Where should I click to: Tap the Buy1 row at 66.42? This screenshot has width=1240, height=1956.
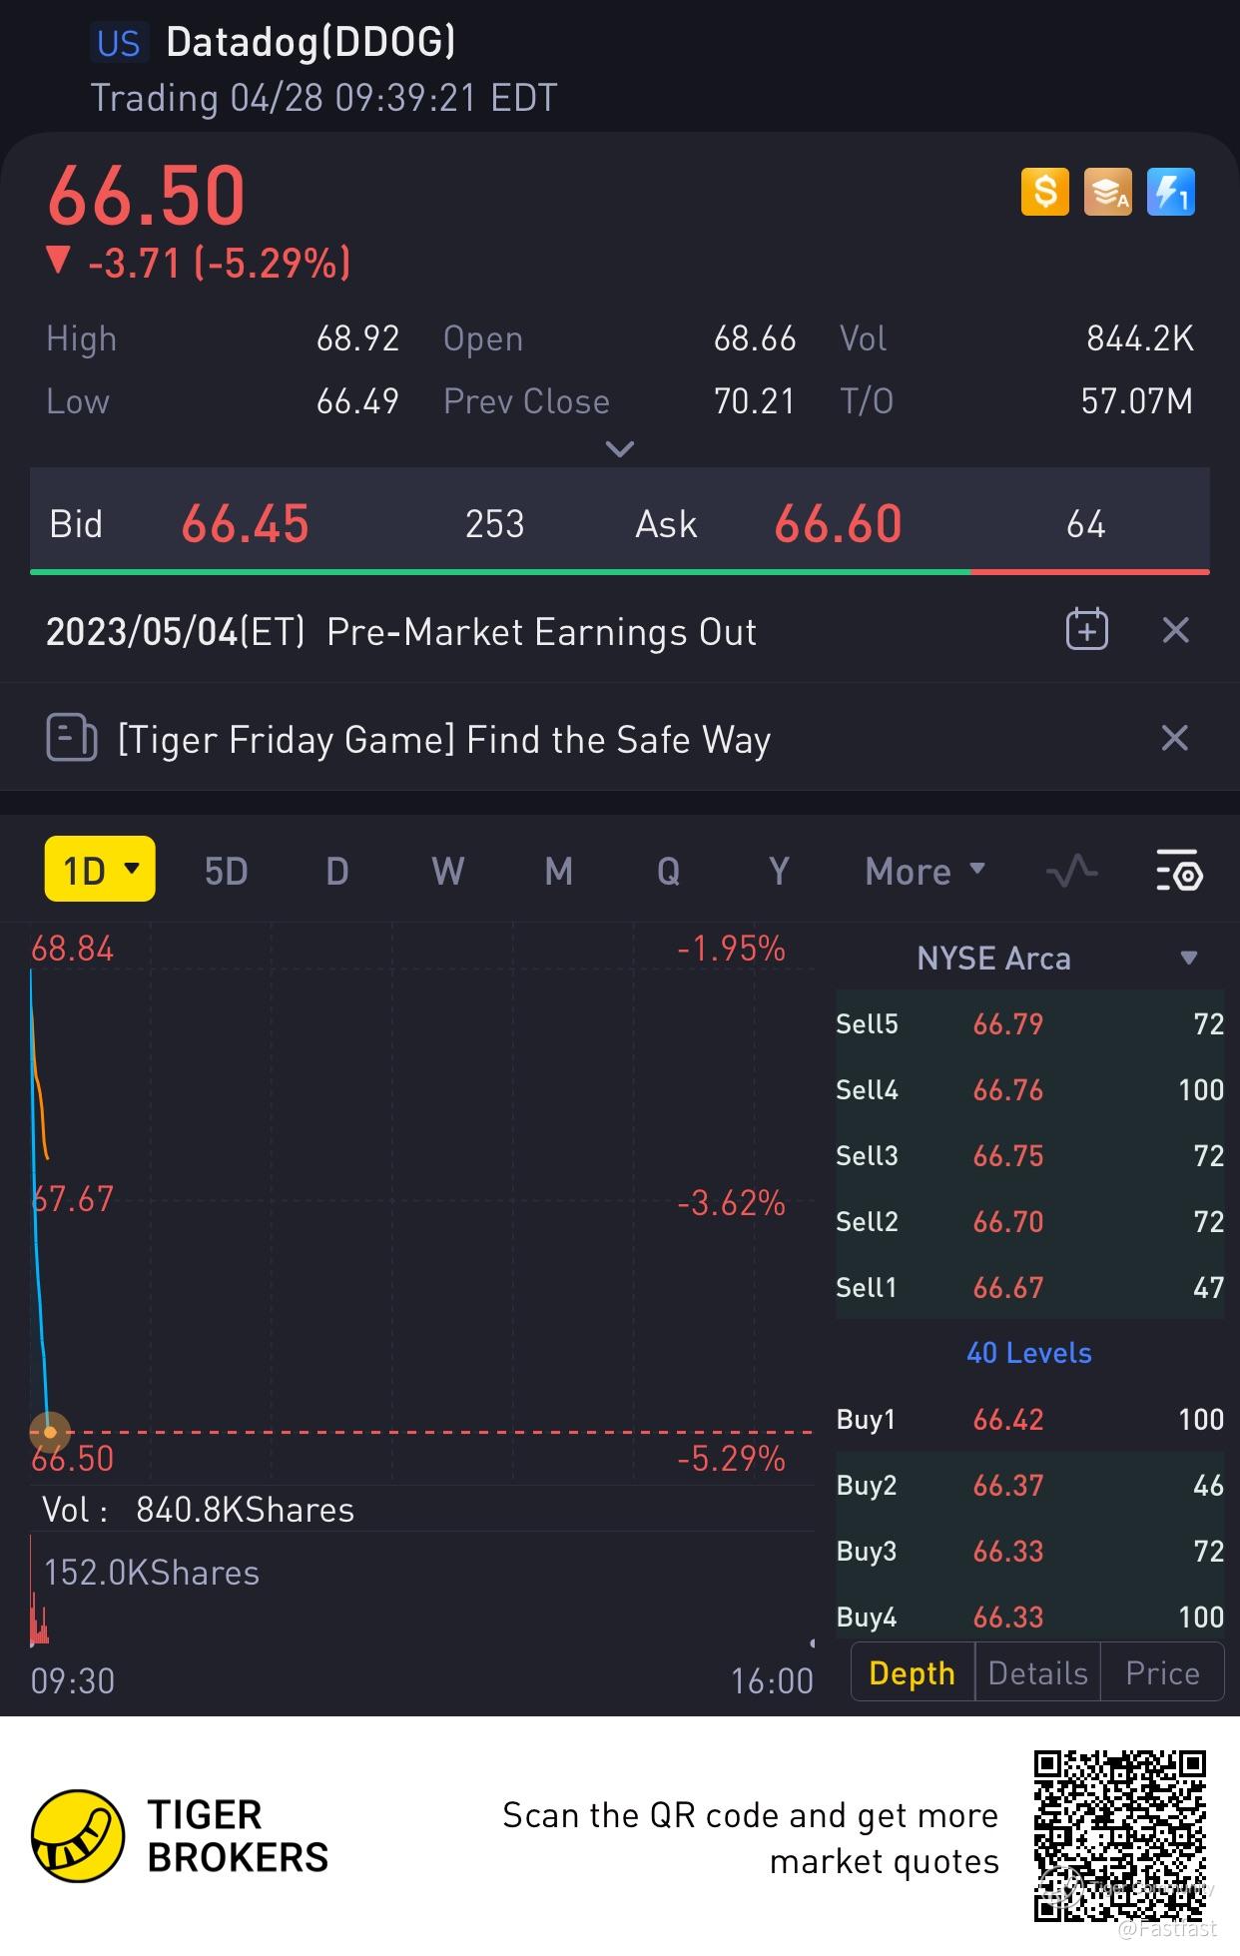(x=1029, y=1419)
